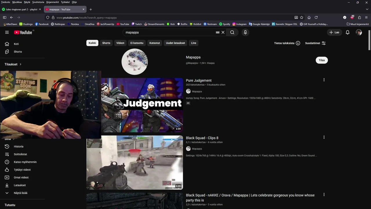Open the Duolingo bookmark
Screen dimensions: 371x209
(x=26, y=24)
